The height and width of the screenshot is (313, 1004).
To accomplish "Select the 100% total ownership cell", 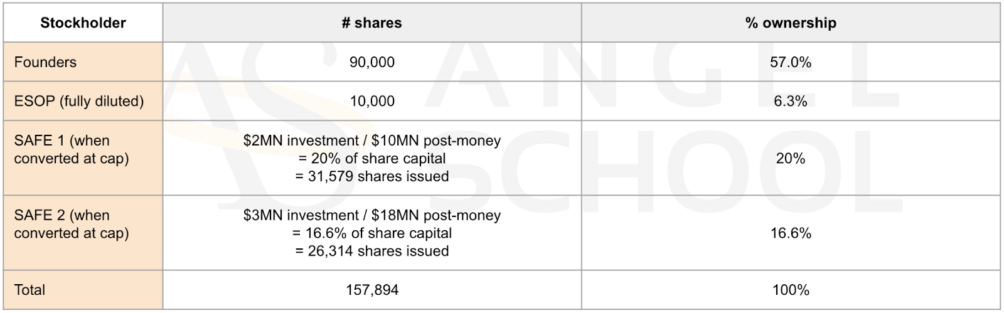I will pos(791,290).
